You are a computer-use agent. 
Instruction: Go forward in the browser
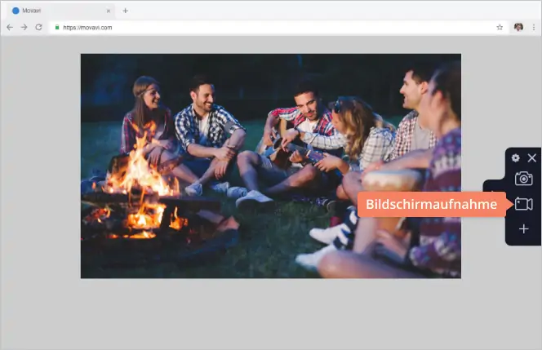click(24, 27)
